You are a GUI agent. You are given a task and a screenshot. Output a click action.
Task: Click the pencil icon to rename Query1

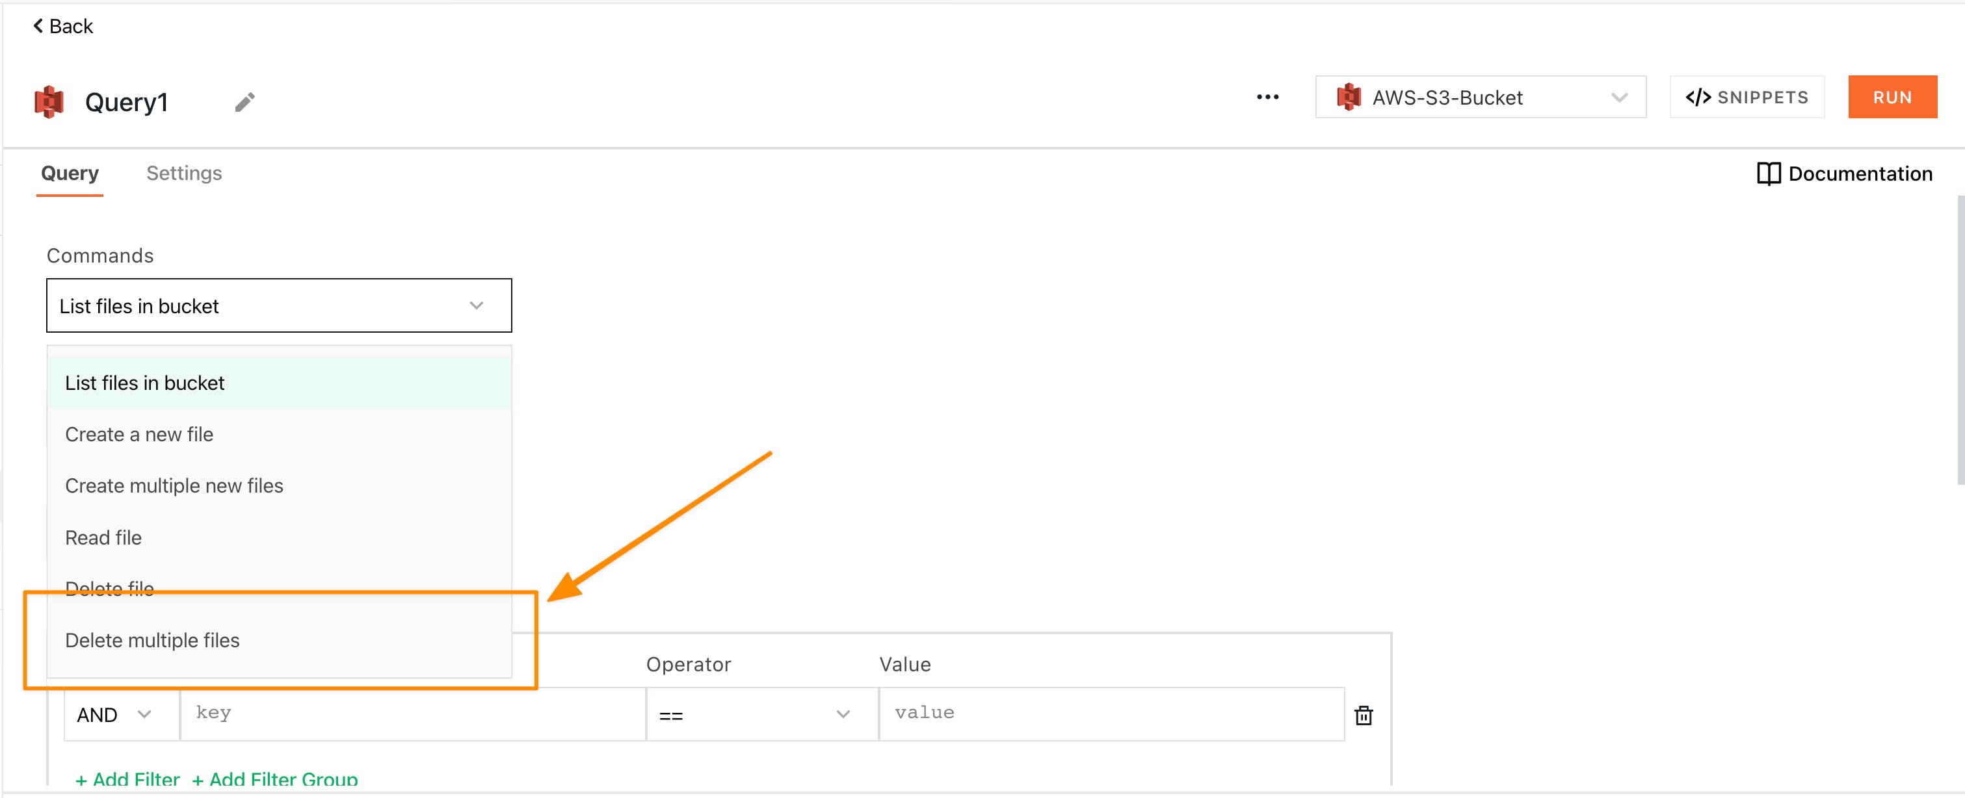coord(244,102)
